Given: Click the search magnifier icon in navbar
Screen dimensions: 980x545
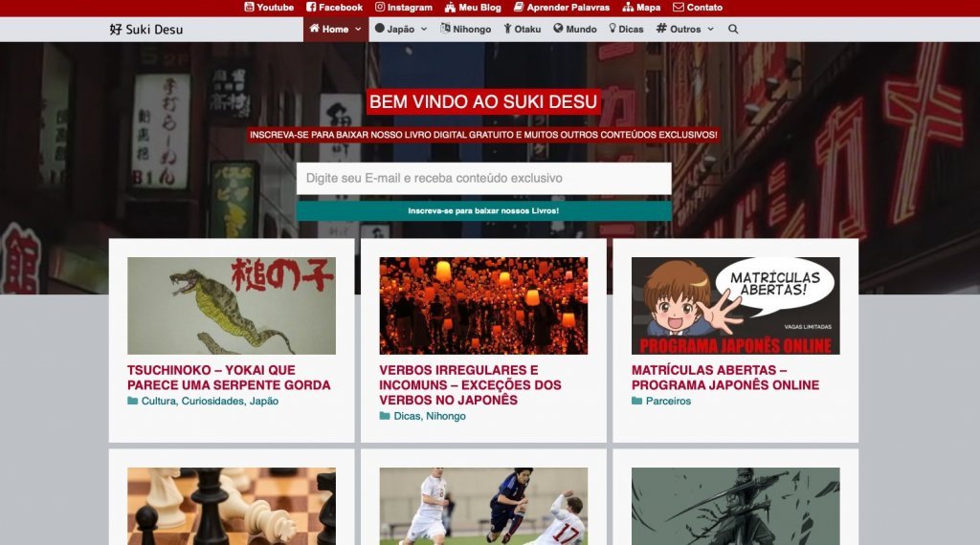Looking at the screenshot, I should 733,30.
